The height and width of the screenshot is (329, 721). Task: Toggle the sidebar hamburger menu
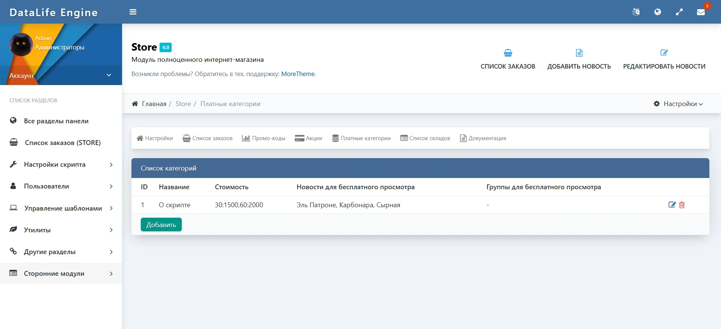point(133,12)
